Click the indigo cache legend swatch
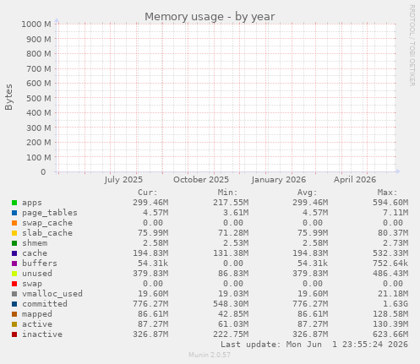The width and height of the screenshot is (420, 364). click(x=14, y=253)
